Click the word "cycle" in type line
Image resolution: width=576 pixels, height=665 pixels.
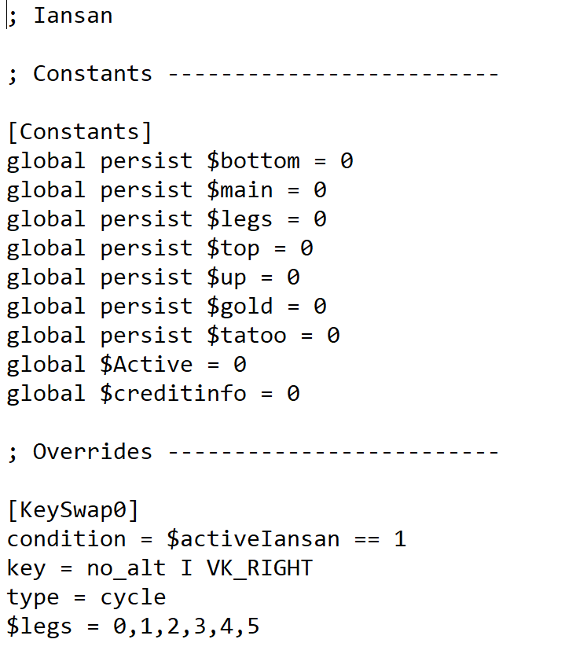point(133,597)
